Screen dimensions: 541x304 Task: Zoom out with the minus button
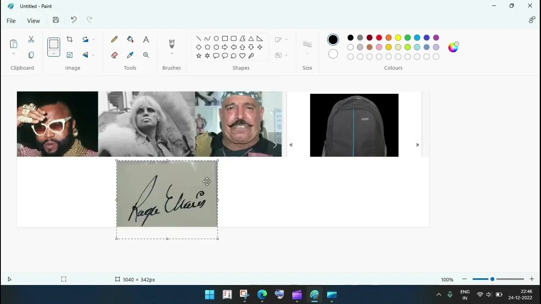[x=464, y=279]
